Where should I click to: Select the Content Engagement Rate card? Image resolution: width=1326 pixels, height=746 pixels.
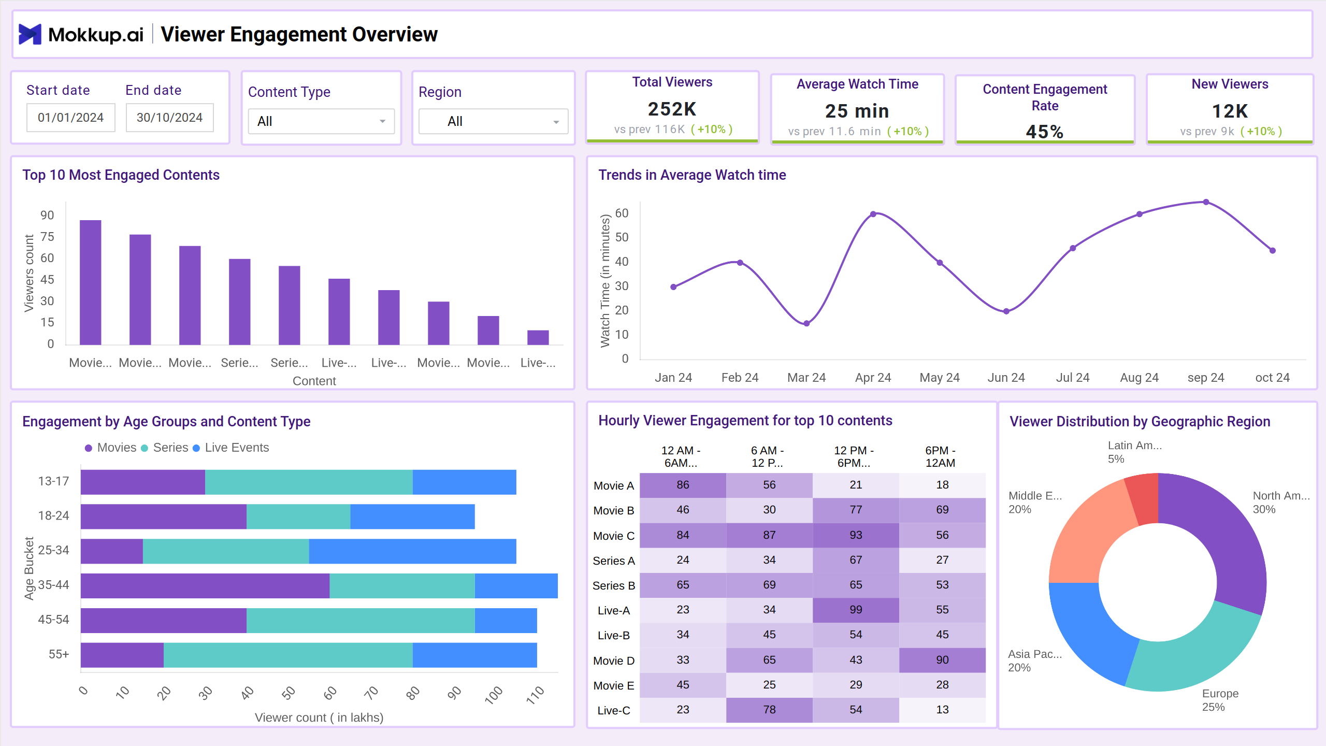[1045, 110]
